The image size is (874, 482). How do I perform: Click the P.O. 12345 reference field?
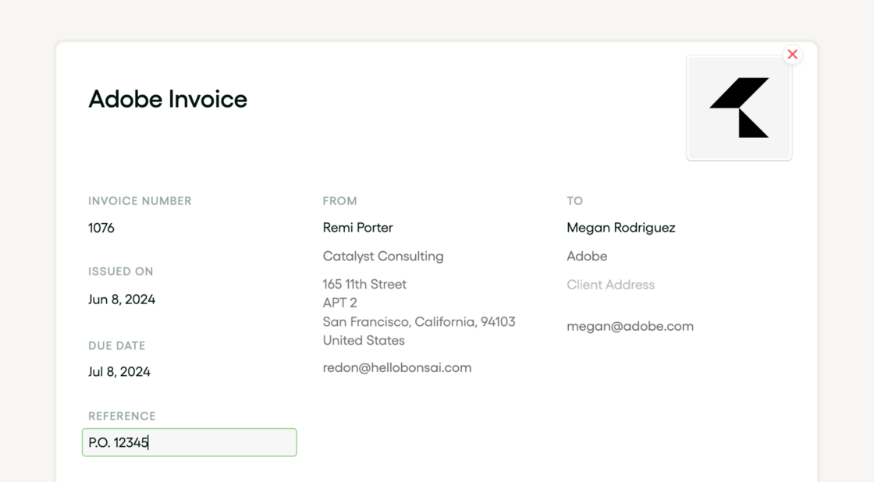(189, 442)
